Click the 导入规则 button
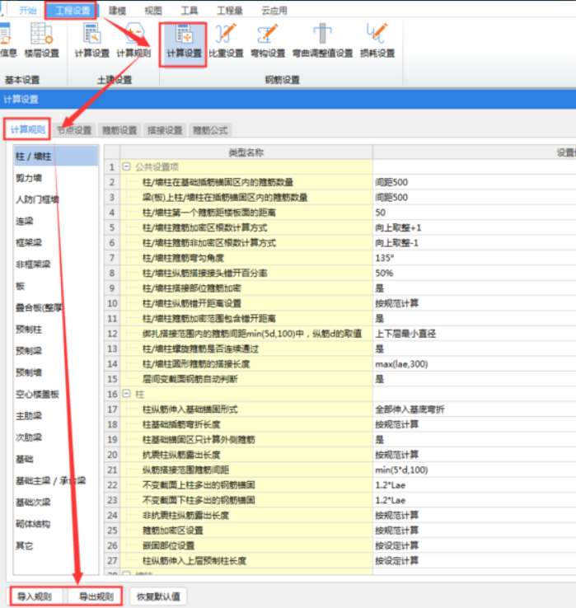Screen dimensions: 576x608 coord(35,596)
